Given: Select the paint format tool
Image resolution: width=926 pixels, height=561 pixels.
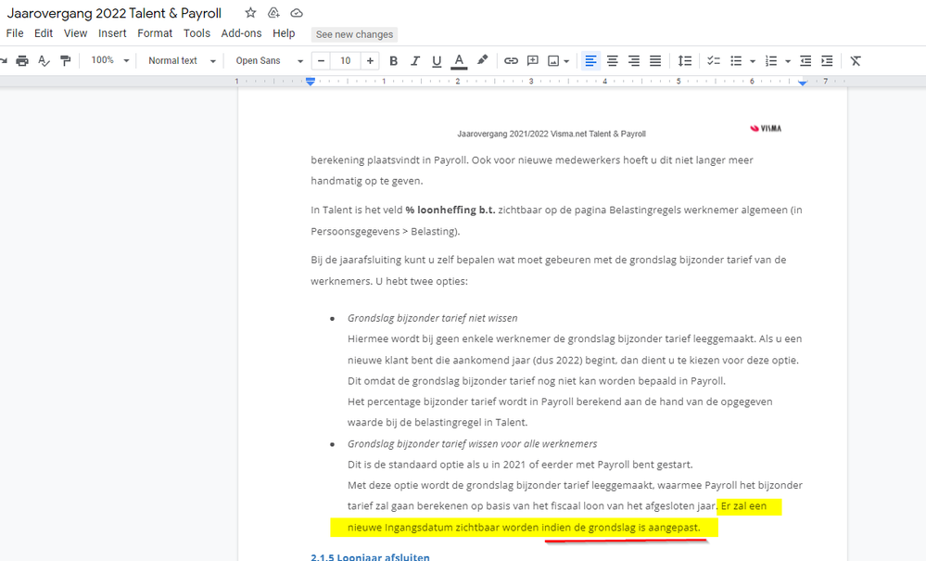Looking at the screenshot, I should click(66, 61).
